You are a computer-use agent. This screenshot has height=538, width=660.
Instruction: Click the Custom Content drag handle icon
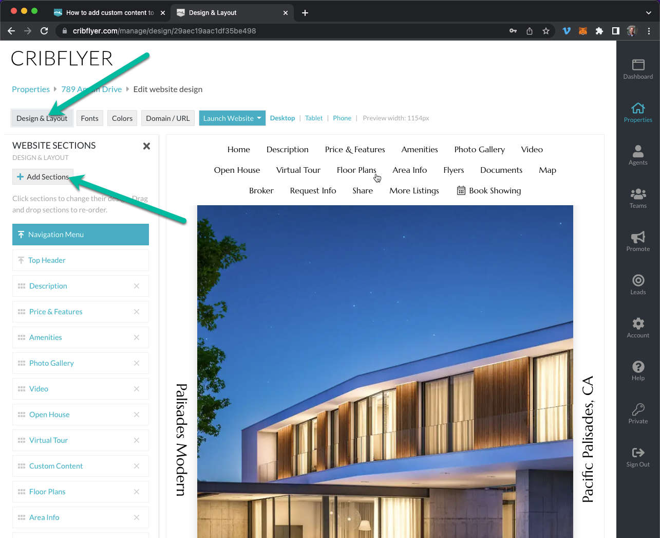[x=22, y=466]
